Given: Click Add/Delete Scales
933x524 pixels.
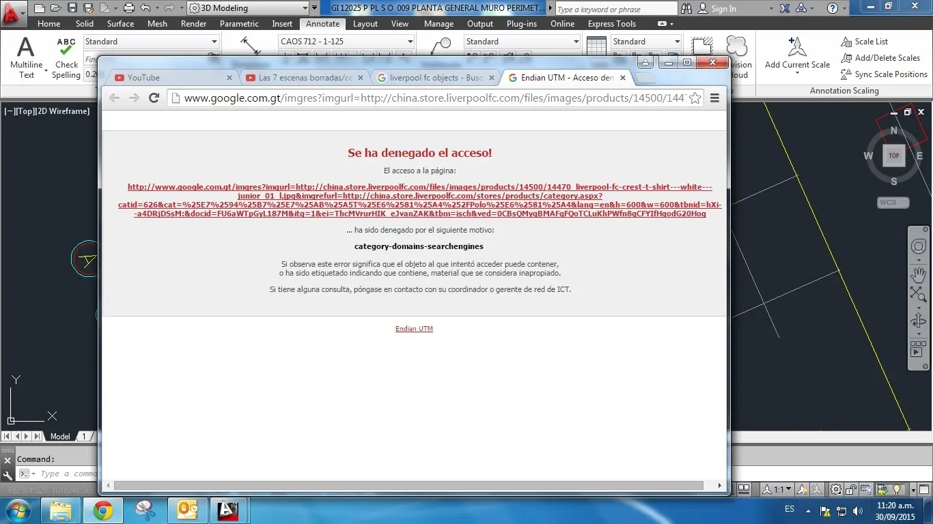Looking at the screenshot, I should point(880,58).
